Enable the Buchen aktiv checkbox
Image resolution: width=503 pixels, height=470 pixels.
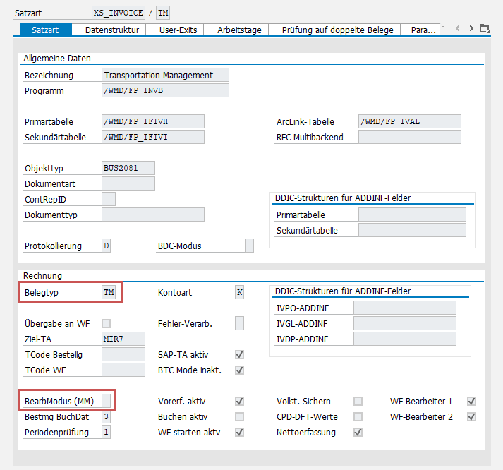tap(239, 416)
